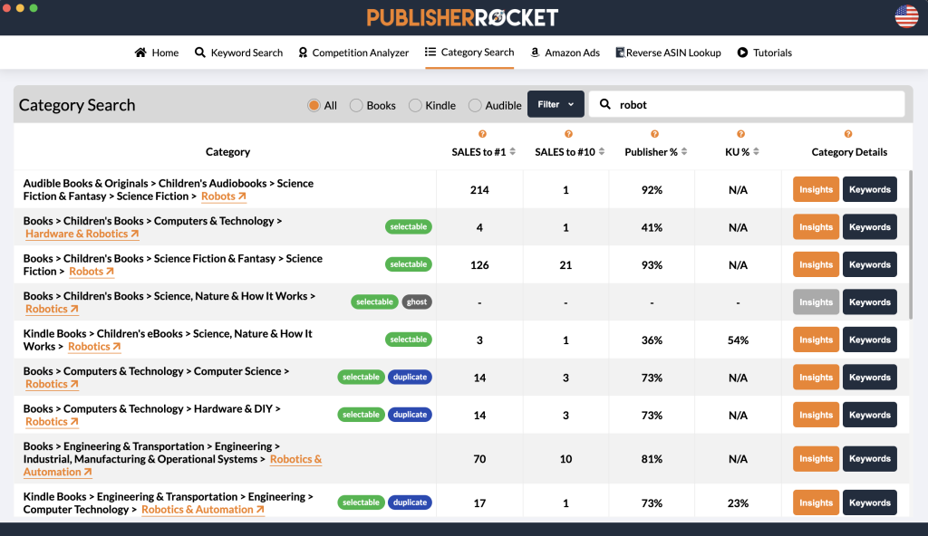Click the help icon above KU %
Screen dimensions: 928x536
point(740,135)
